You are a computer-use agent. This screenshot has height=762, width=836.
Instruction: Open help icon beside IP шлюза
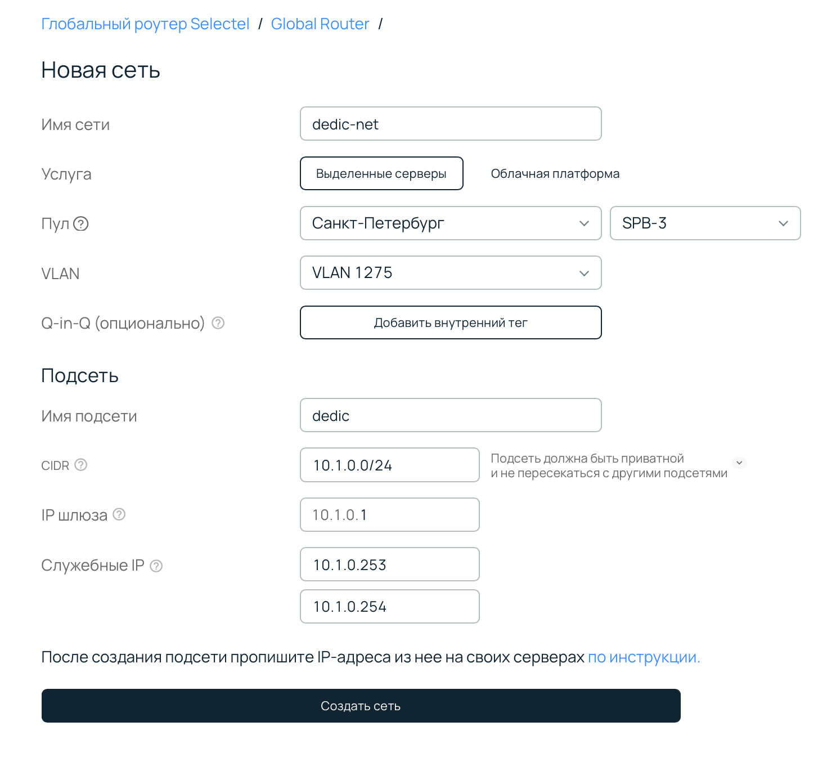point(119,514)
